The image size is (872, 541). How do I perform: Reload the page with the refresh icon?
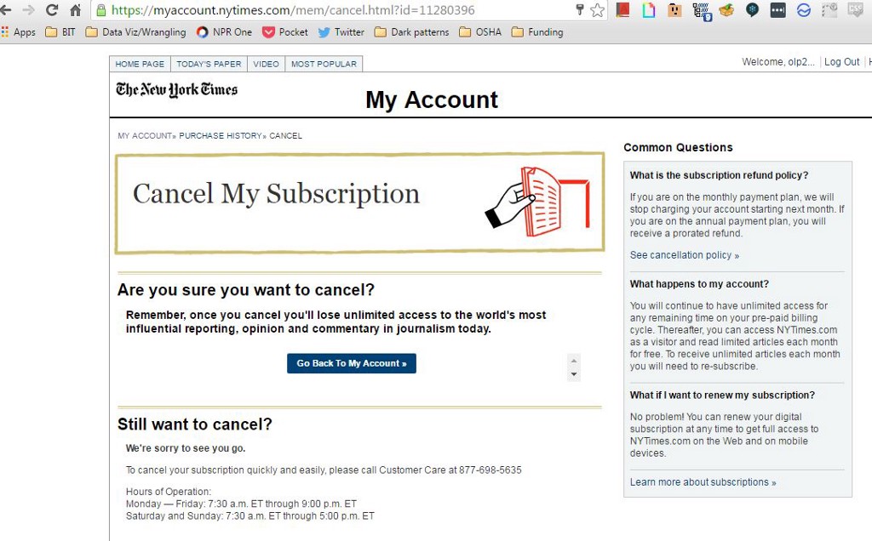[52, 10]
